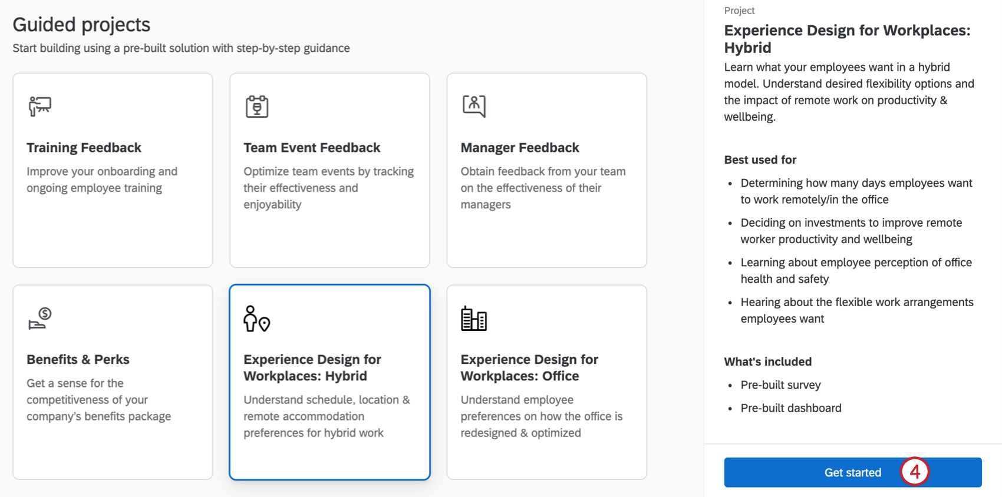
Task: Click the Training Feedback description text
Action: [102, 180]
